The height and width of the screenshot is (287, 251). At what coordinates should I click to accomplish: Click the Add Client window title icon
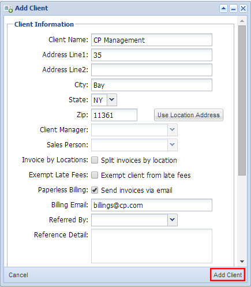click(x=9, y=9)
